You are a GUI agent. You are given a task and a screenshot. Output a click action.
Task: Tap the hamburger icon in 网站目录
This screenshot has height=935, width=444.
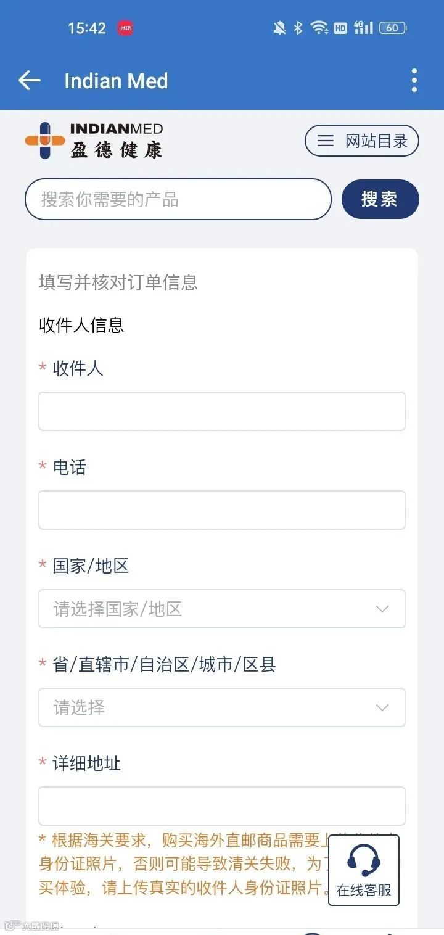pos(326,141)
